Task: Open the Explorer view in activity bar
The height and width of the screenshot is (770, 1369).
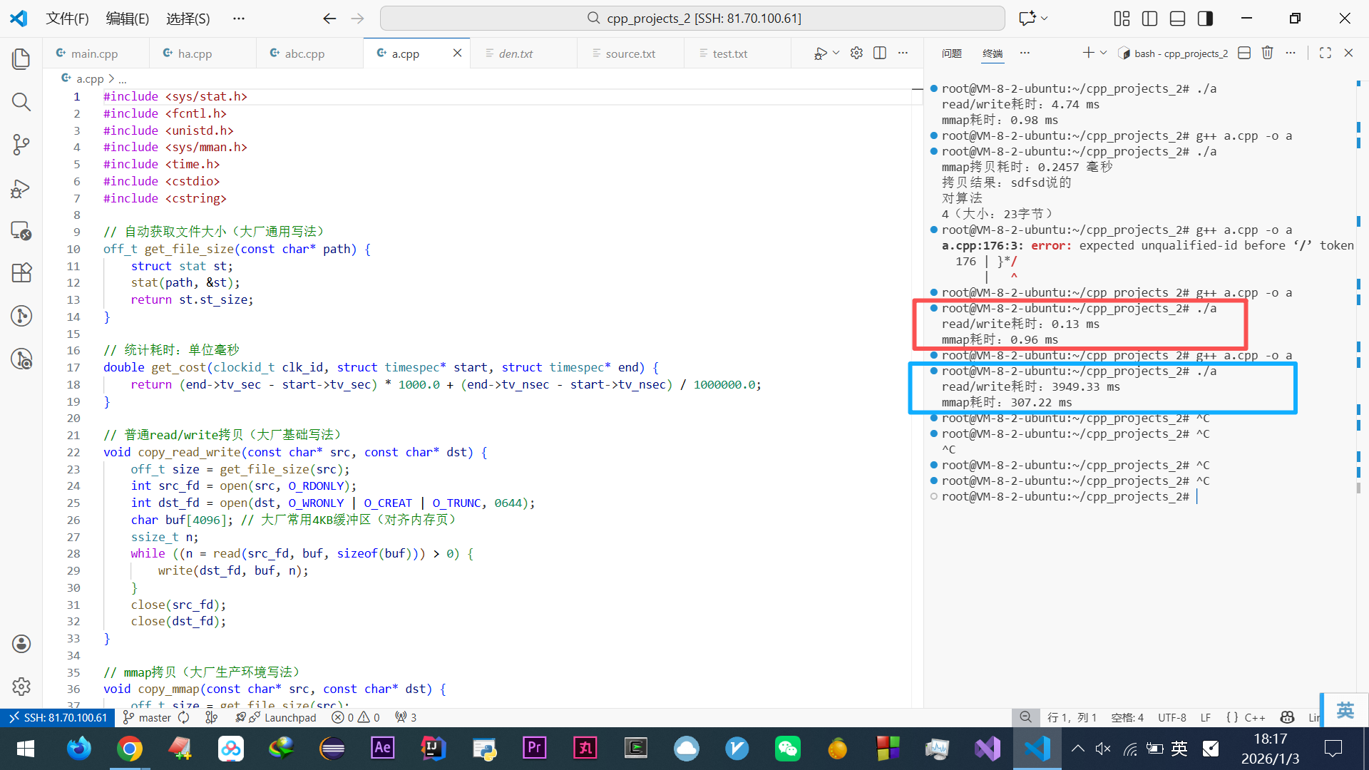Action: tap(21, 59)
